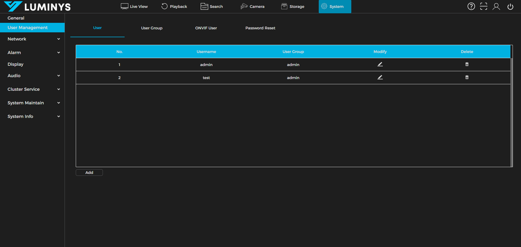
Task: Open the Password Reset tab
Action: click(260, 28)
